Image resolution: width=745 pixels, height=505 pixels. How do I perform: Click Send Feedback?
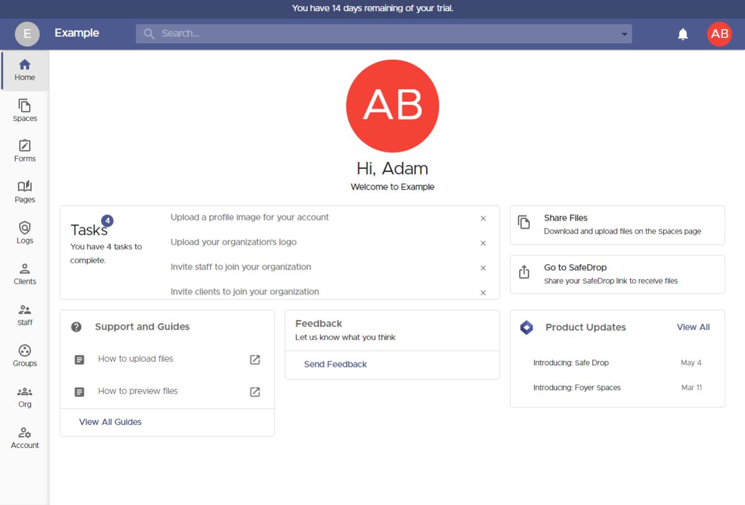pos(335,364)
